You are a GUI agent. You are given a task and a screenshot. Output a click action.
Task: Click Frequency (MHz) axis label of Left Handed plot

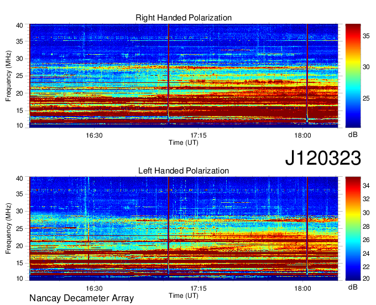(8, 229)
